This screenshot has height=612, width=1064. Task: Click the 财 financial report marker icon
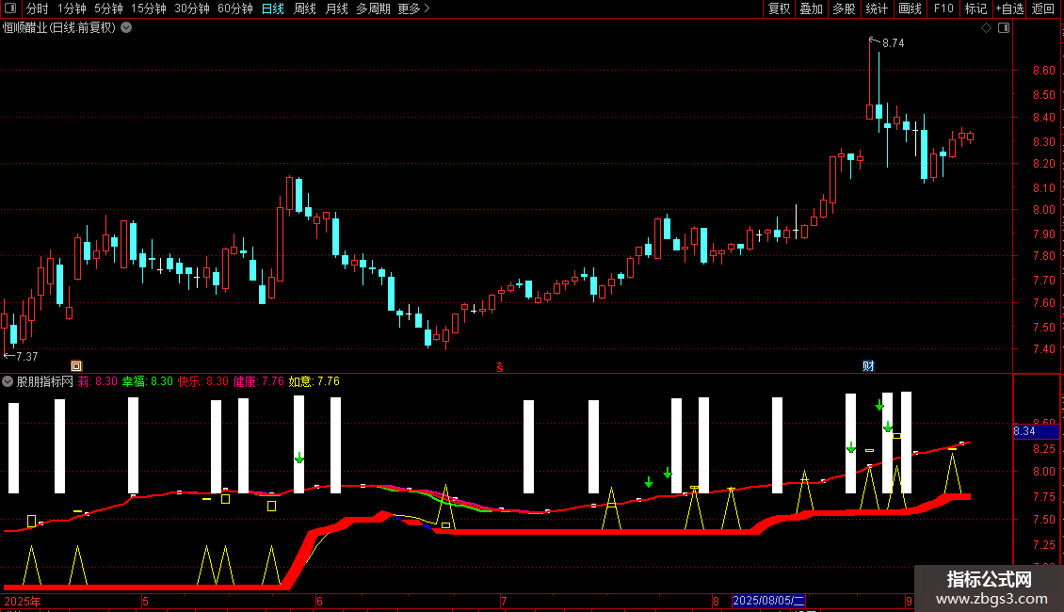(x=868, y=366)
